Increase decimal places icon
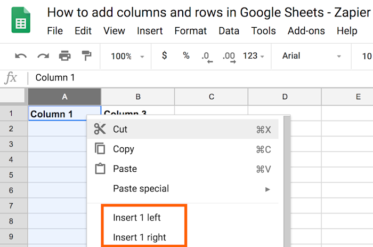This screenshot has width=373, height=247. click(x=229, y=58)
